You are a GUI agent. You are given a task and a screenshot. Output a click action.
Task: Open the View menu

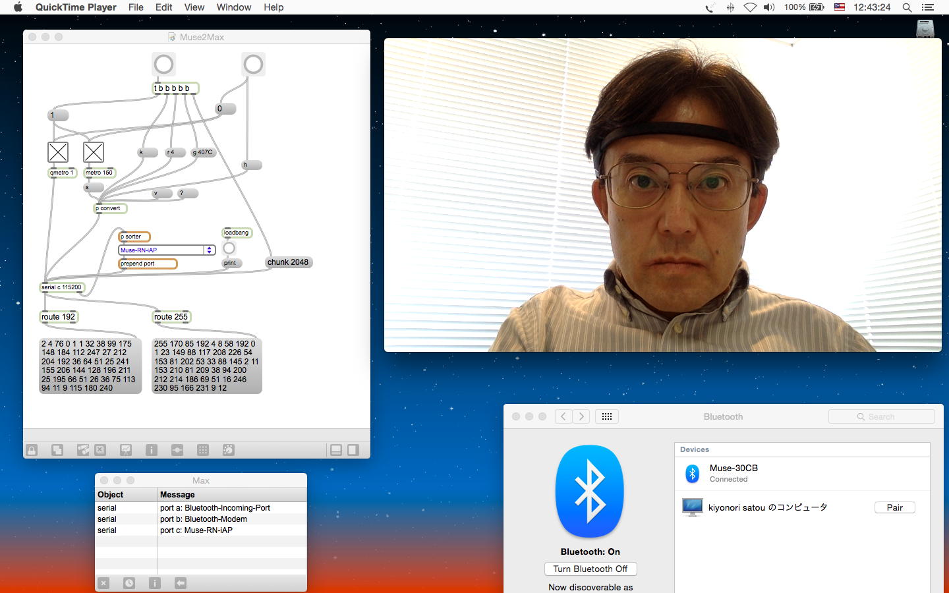point(194,7)
